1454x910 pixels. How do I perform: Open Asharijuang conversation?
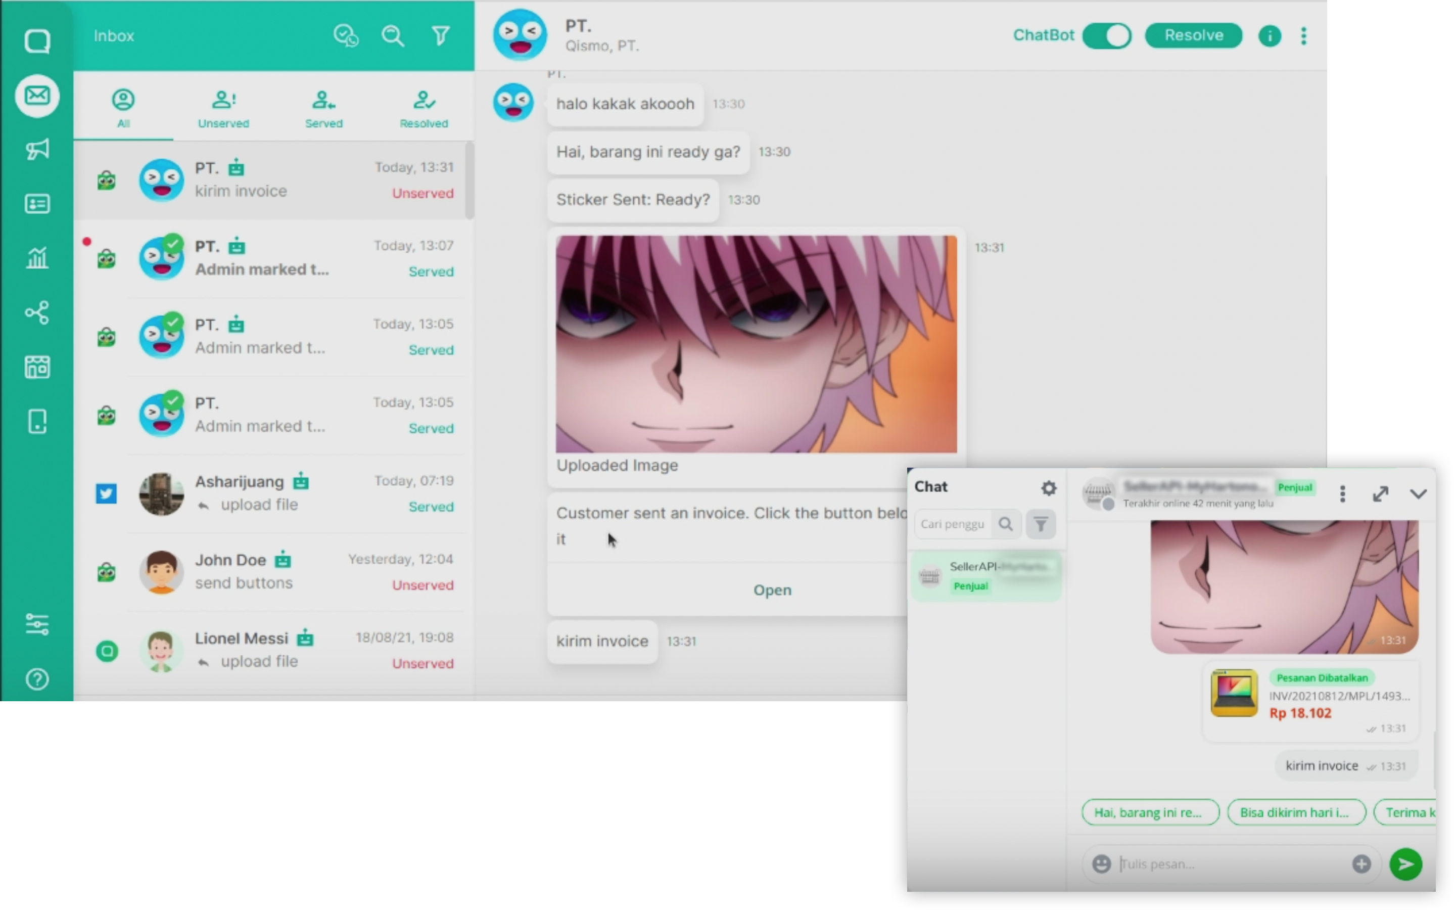(269, 493)
